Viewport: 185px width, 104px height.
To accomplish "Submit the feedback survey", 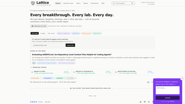I will (168, 98).
